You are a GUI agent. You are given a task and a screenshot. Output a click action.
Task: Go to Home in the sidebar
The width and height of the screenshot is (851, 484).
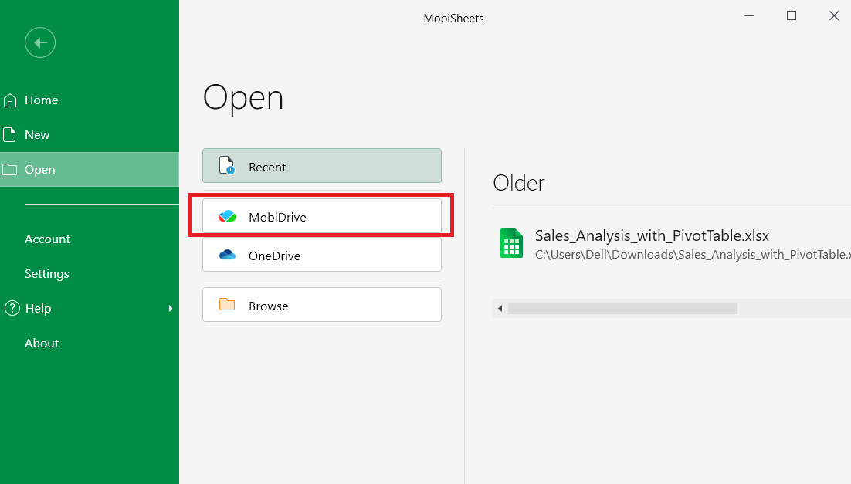pos(90,100)
